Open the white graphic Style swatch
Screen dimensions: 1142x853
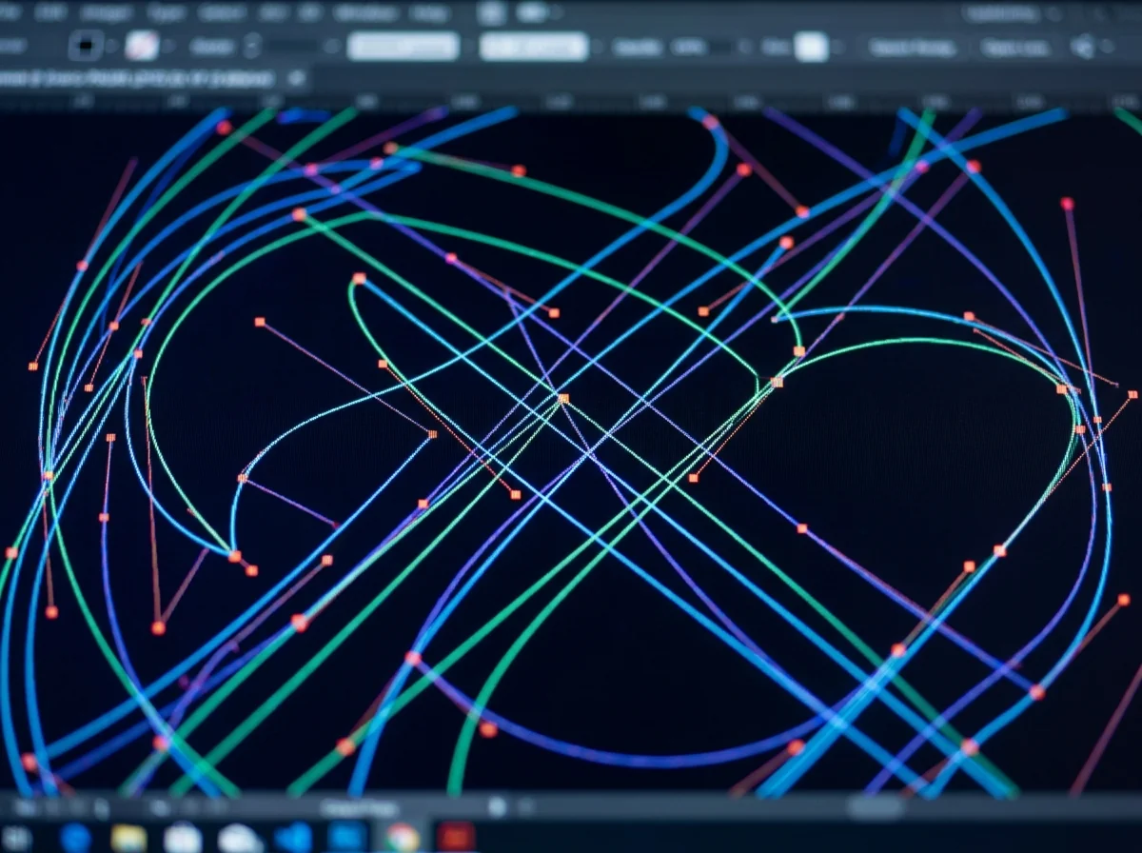click(x=811, y=47)
